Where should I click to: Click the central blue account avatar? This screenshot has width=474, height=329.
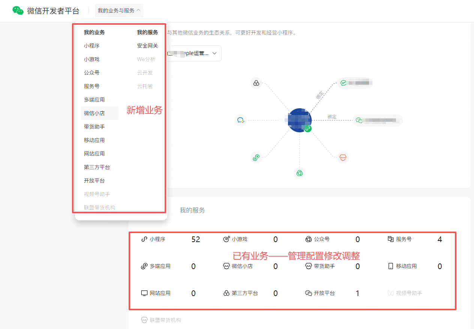click(x=300, y=120)
